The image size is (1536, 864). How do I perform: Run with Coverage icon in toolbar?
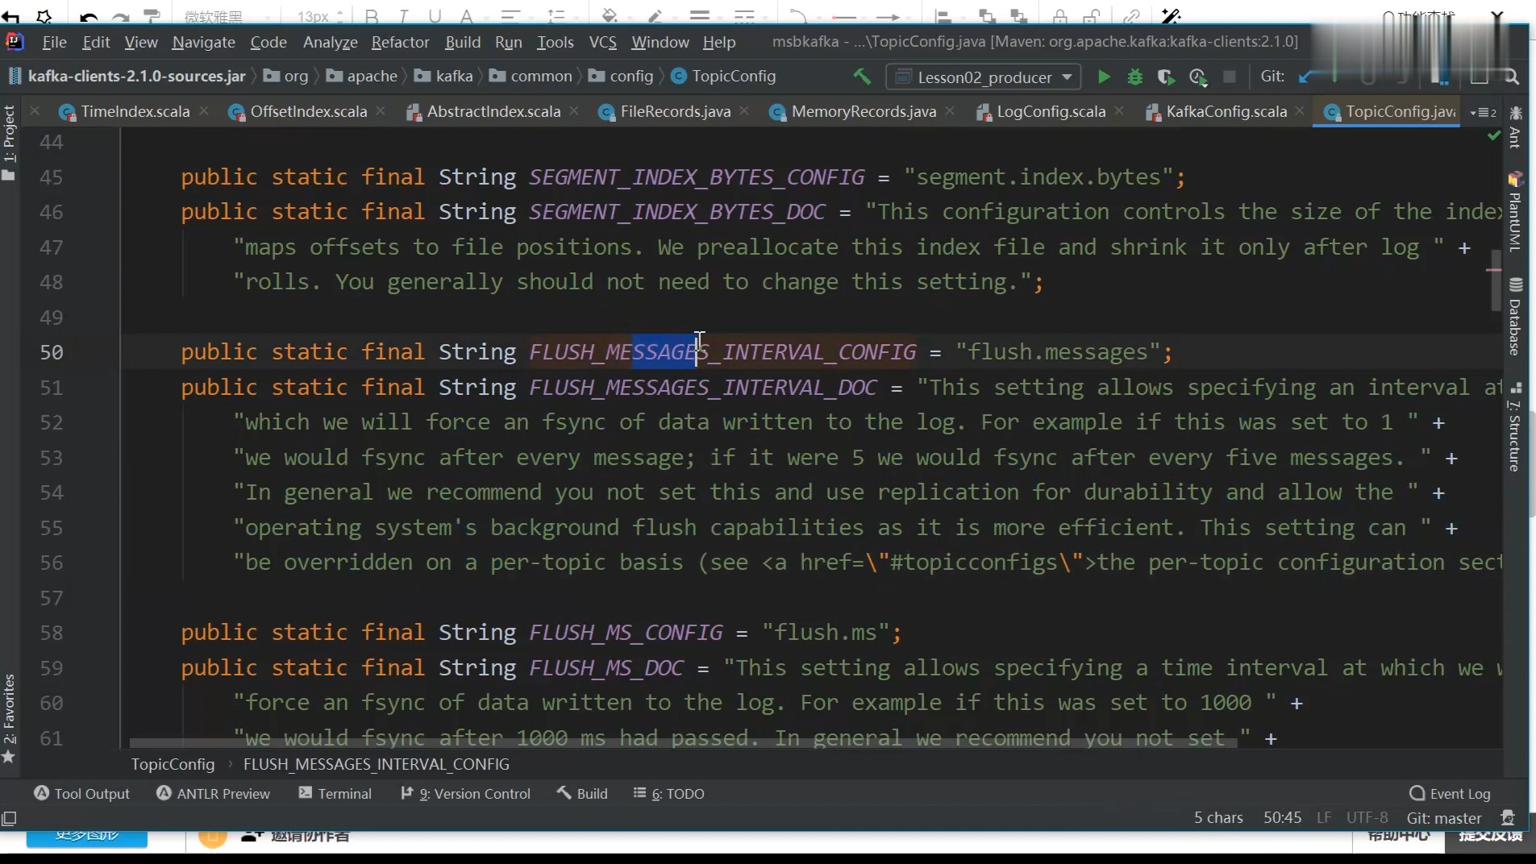(x=1165, y=77)
